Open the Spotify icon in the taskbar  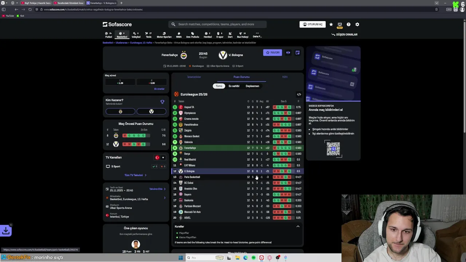click(253, 258)
